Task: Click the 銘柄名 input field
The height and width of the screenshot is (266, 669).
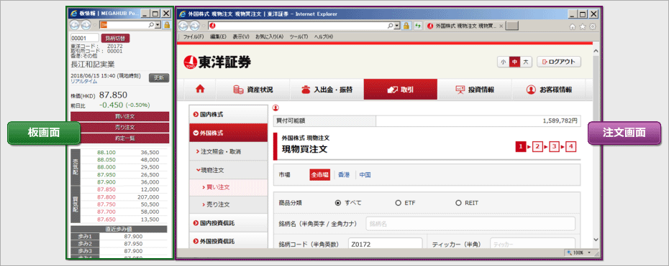Action: click(x=470, y=224)
